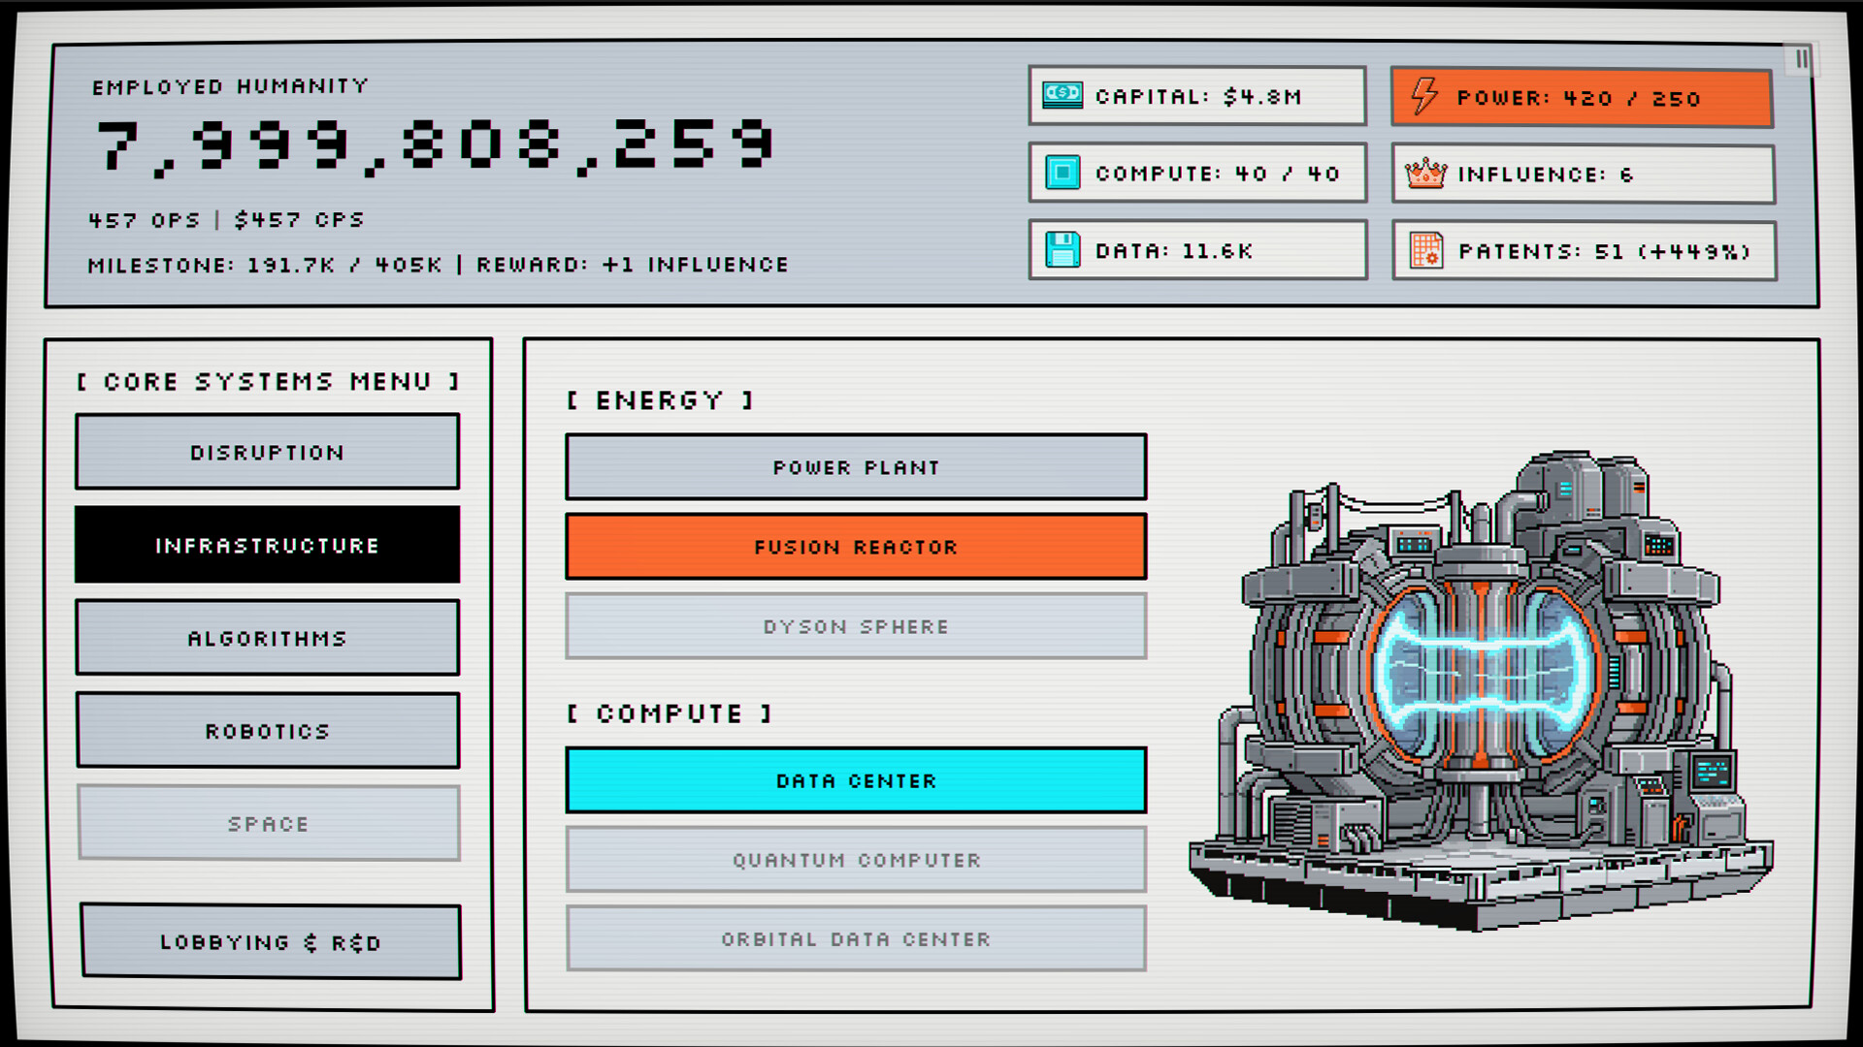The height and width of the screenshot is (1047, 1863).
Task: Click the capital cash icon
Action: click(x=1062, y=95)
